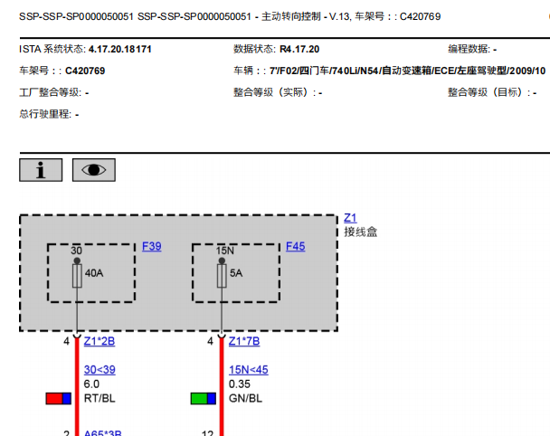The height and width of the screenshot is (436, 550).
Task: Select the vehicle description 7'/F02 text
Action: pos(407,71)
